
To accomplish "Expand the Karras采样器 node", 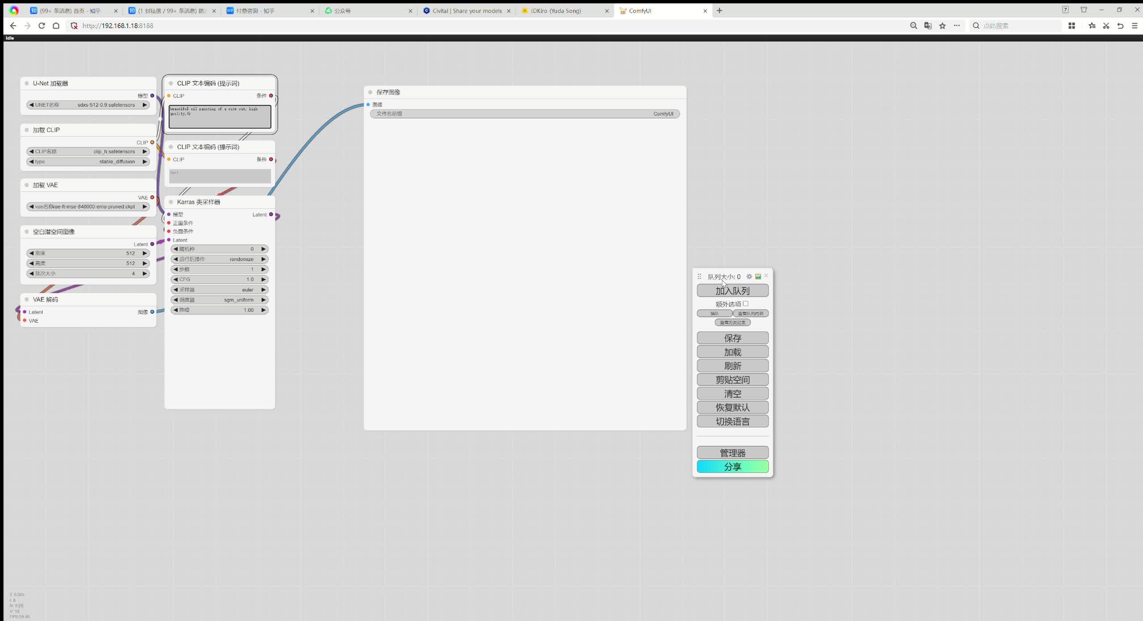I will coord(170,202).
